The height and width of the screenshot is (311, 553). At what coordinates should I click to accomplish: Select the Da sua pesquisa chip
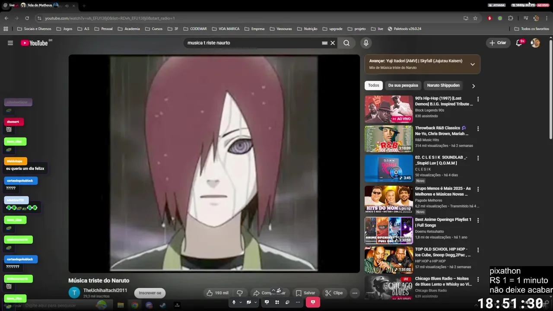pos(403,86)
